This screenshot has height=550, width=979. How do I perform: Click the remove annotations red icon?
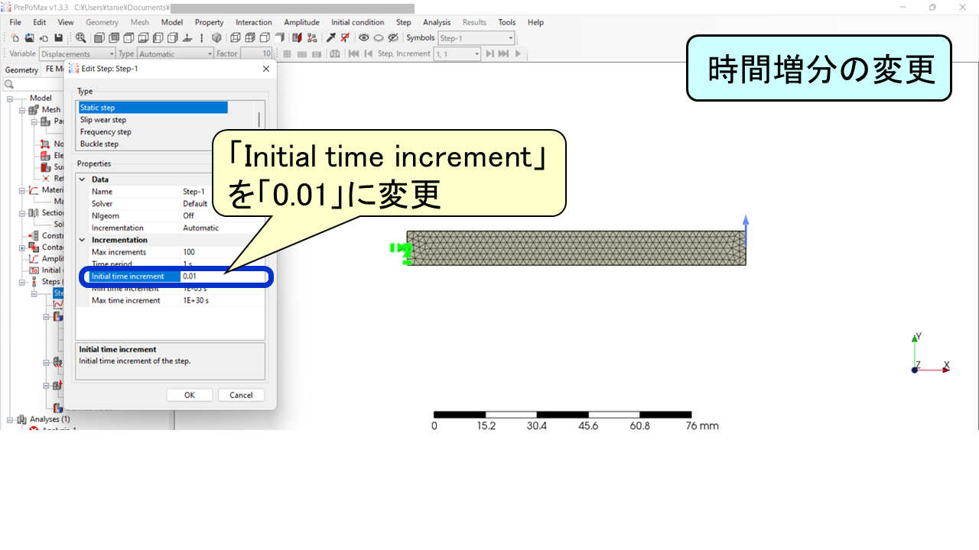[x=345, y=37]
